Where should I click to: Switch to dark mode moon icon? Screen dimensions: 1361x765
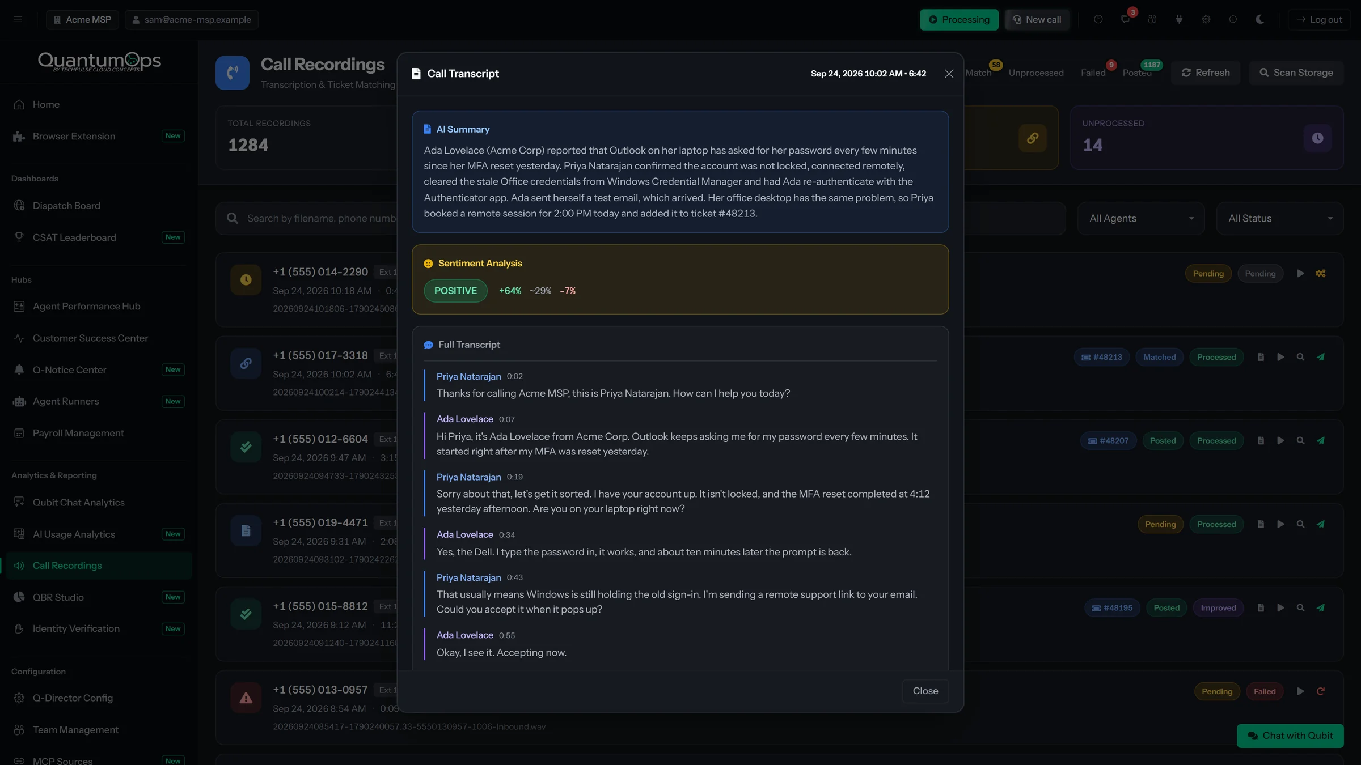coord(1259,19)
